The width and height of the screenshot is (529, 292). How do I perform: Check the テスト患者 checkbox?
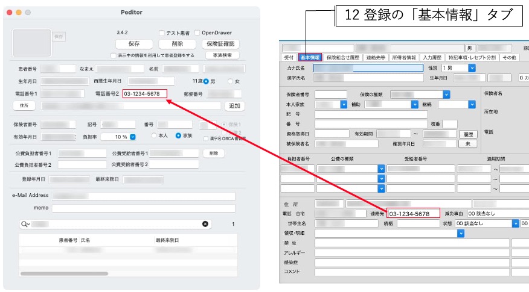pos(162,33)
